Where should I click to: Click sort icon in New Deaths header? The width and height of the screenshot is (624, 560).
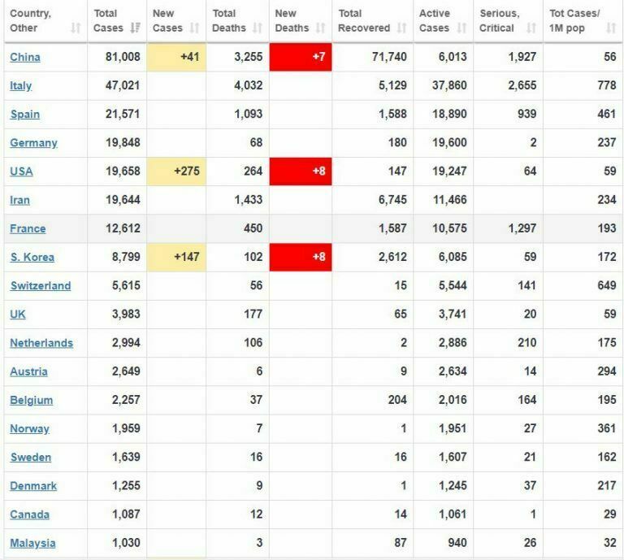[x=320, y=28]
